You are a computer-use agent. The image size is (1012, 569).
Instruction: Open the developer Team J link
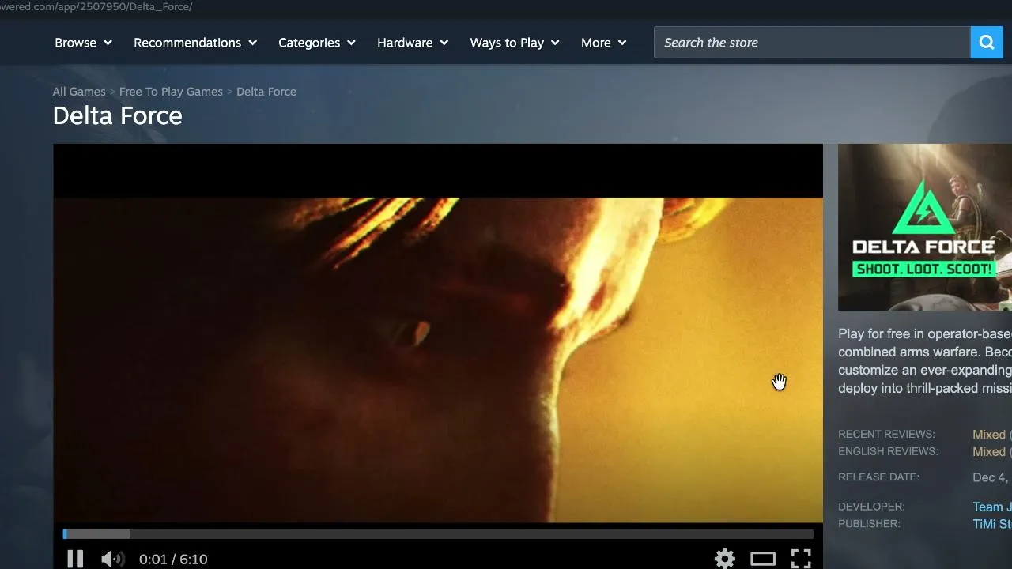tap(992, 507)
